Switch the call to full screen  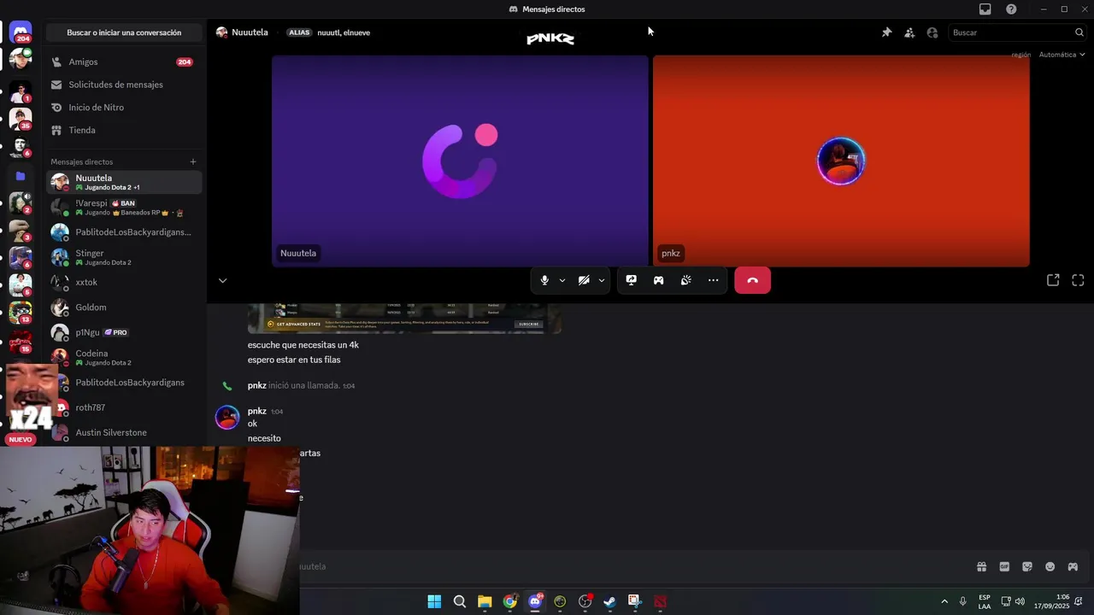pos(1078,280)
